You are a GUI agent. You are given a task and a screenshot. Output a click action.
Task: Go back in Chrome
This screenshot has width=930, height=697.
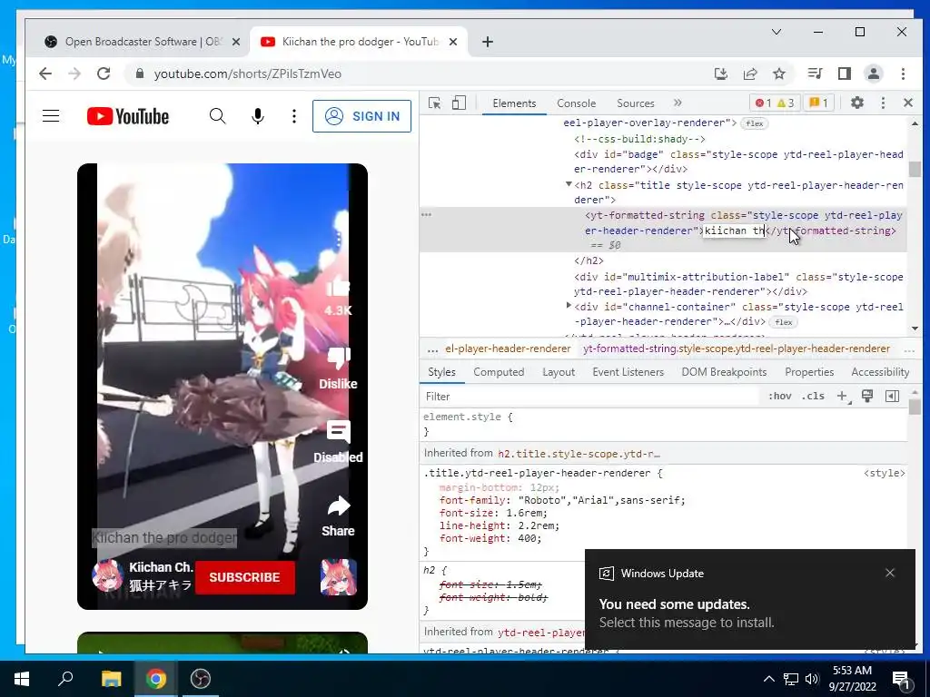pos(45,74)
